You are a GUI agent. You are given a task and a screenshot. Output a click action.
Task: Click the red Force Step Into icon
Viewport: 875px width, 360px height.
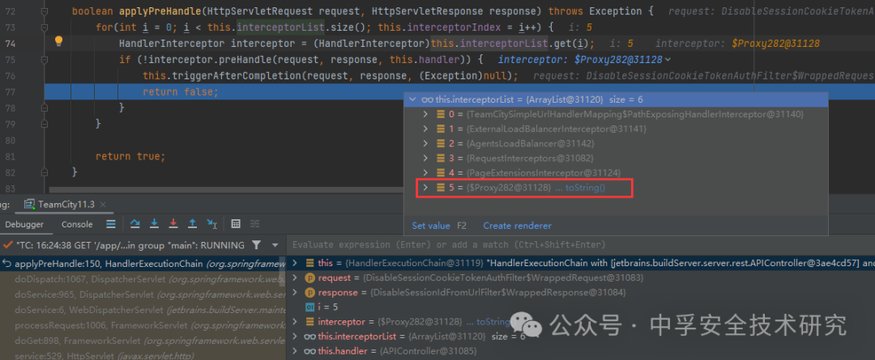pyautogui.click(x=173, y=224)
